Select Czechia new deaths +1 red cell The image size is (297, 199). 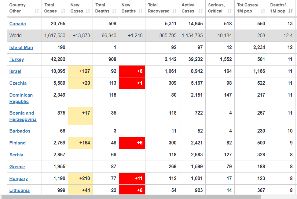(x=132, y=83)
